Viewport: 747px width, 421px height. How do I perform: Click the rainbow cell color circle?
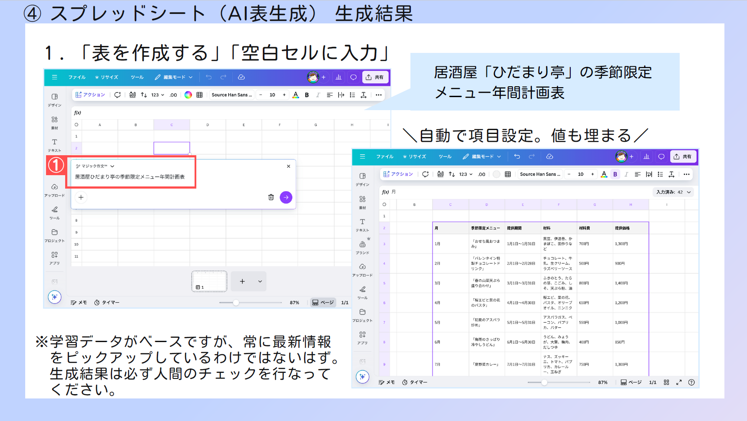tap(188, 95)
